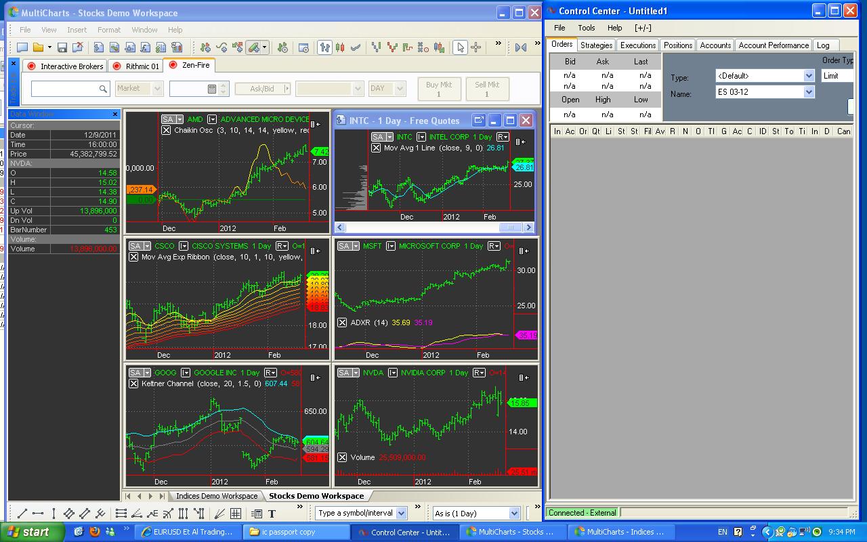Click the Sell Mkt button
The image size is (867, 542).
coord(486,89)
